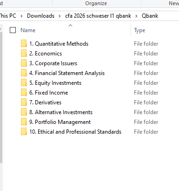Select the text 10. Ethical and Professional Standards
The height and width of the screenshot is (191, 179).
[x=75, y=132]
